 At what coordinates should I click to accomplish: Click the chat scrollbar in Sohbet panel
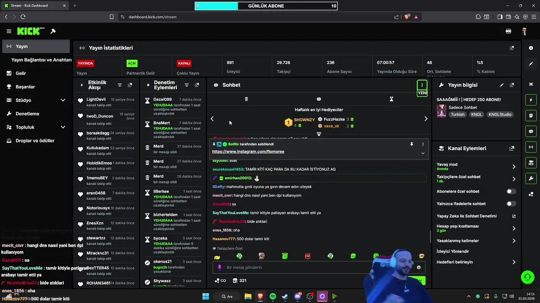(x=430, y=237)
